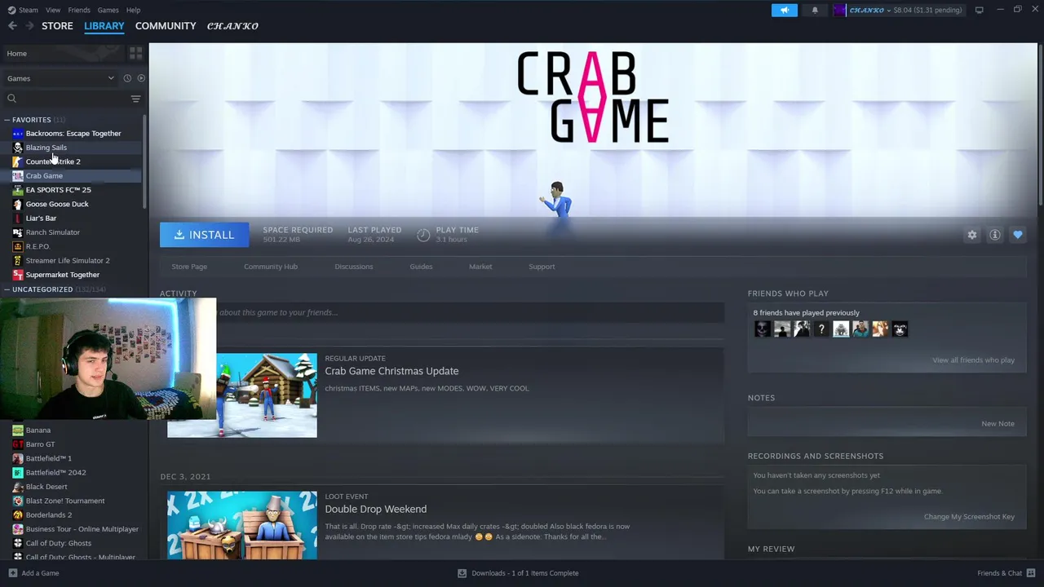The image size is (1044, 587).
Task: Open the Support link
Action: [542, 267]
